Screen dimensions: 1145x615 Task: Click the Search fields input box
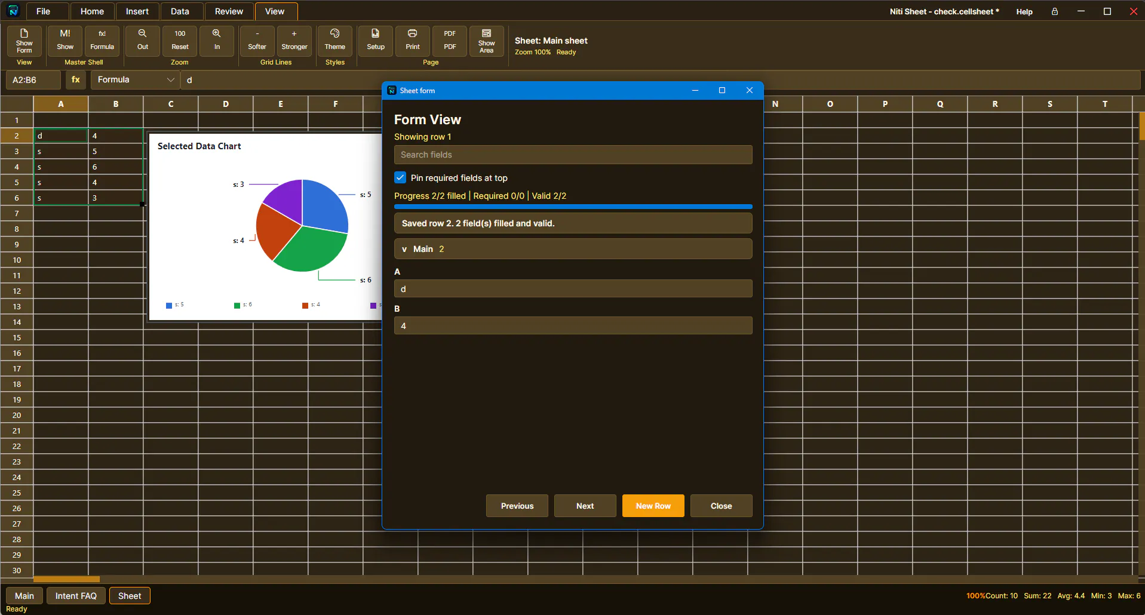click(x=573, y=155)
